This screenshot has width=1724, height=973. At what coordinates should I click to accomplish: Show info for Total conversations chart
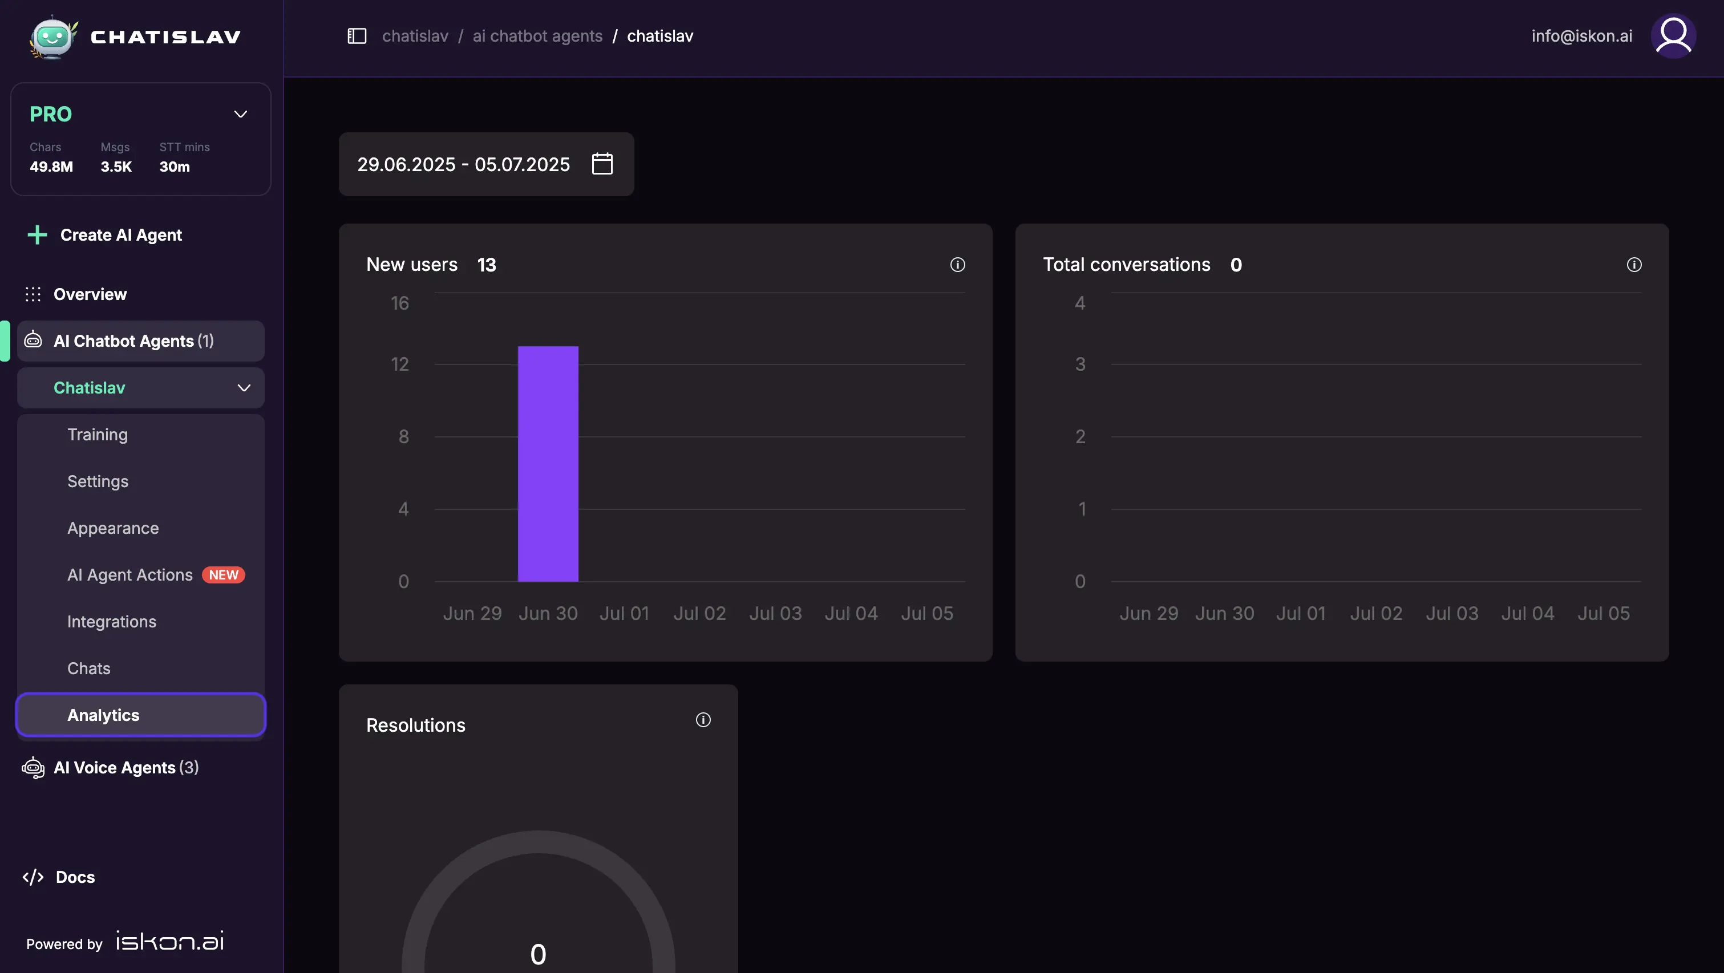pyautogui.click(x=1634, y=265)
